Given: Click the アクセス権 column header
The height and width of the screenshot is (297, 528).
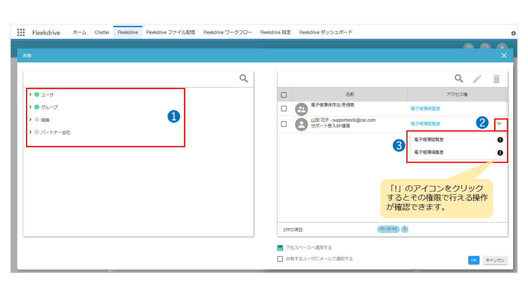Looking at the screenshot, I should click(457, 94).
